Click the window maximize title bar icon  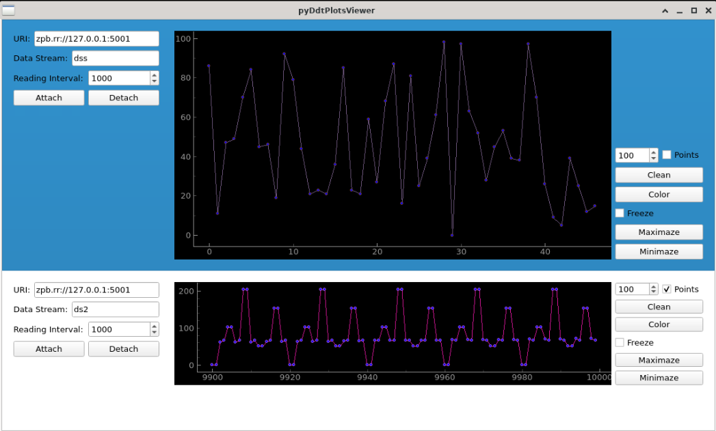694,10
